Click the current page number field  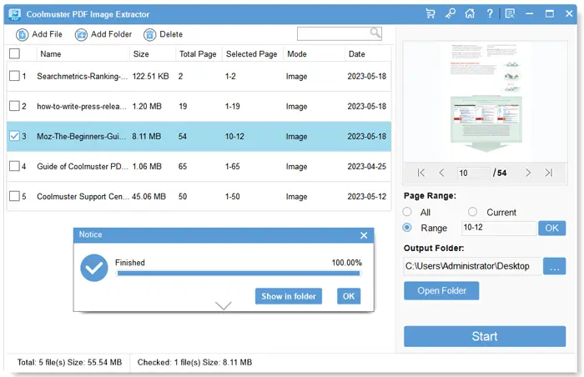(473, 173)
